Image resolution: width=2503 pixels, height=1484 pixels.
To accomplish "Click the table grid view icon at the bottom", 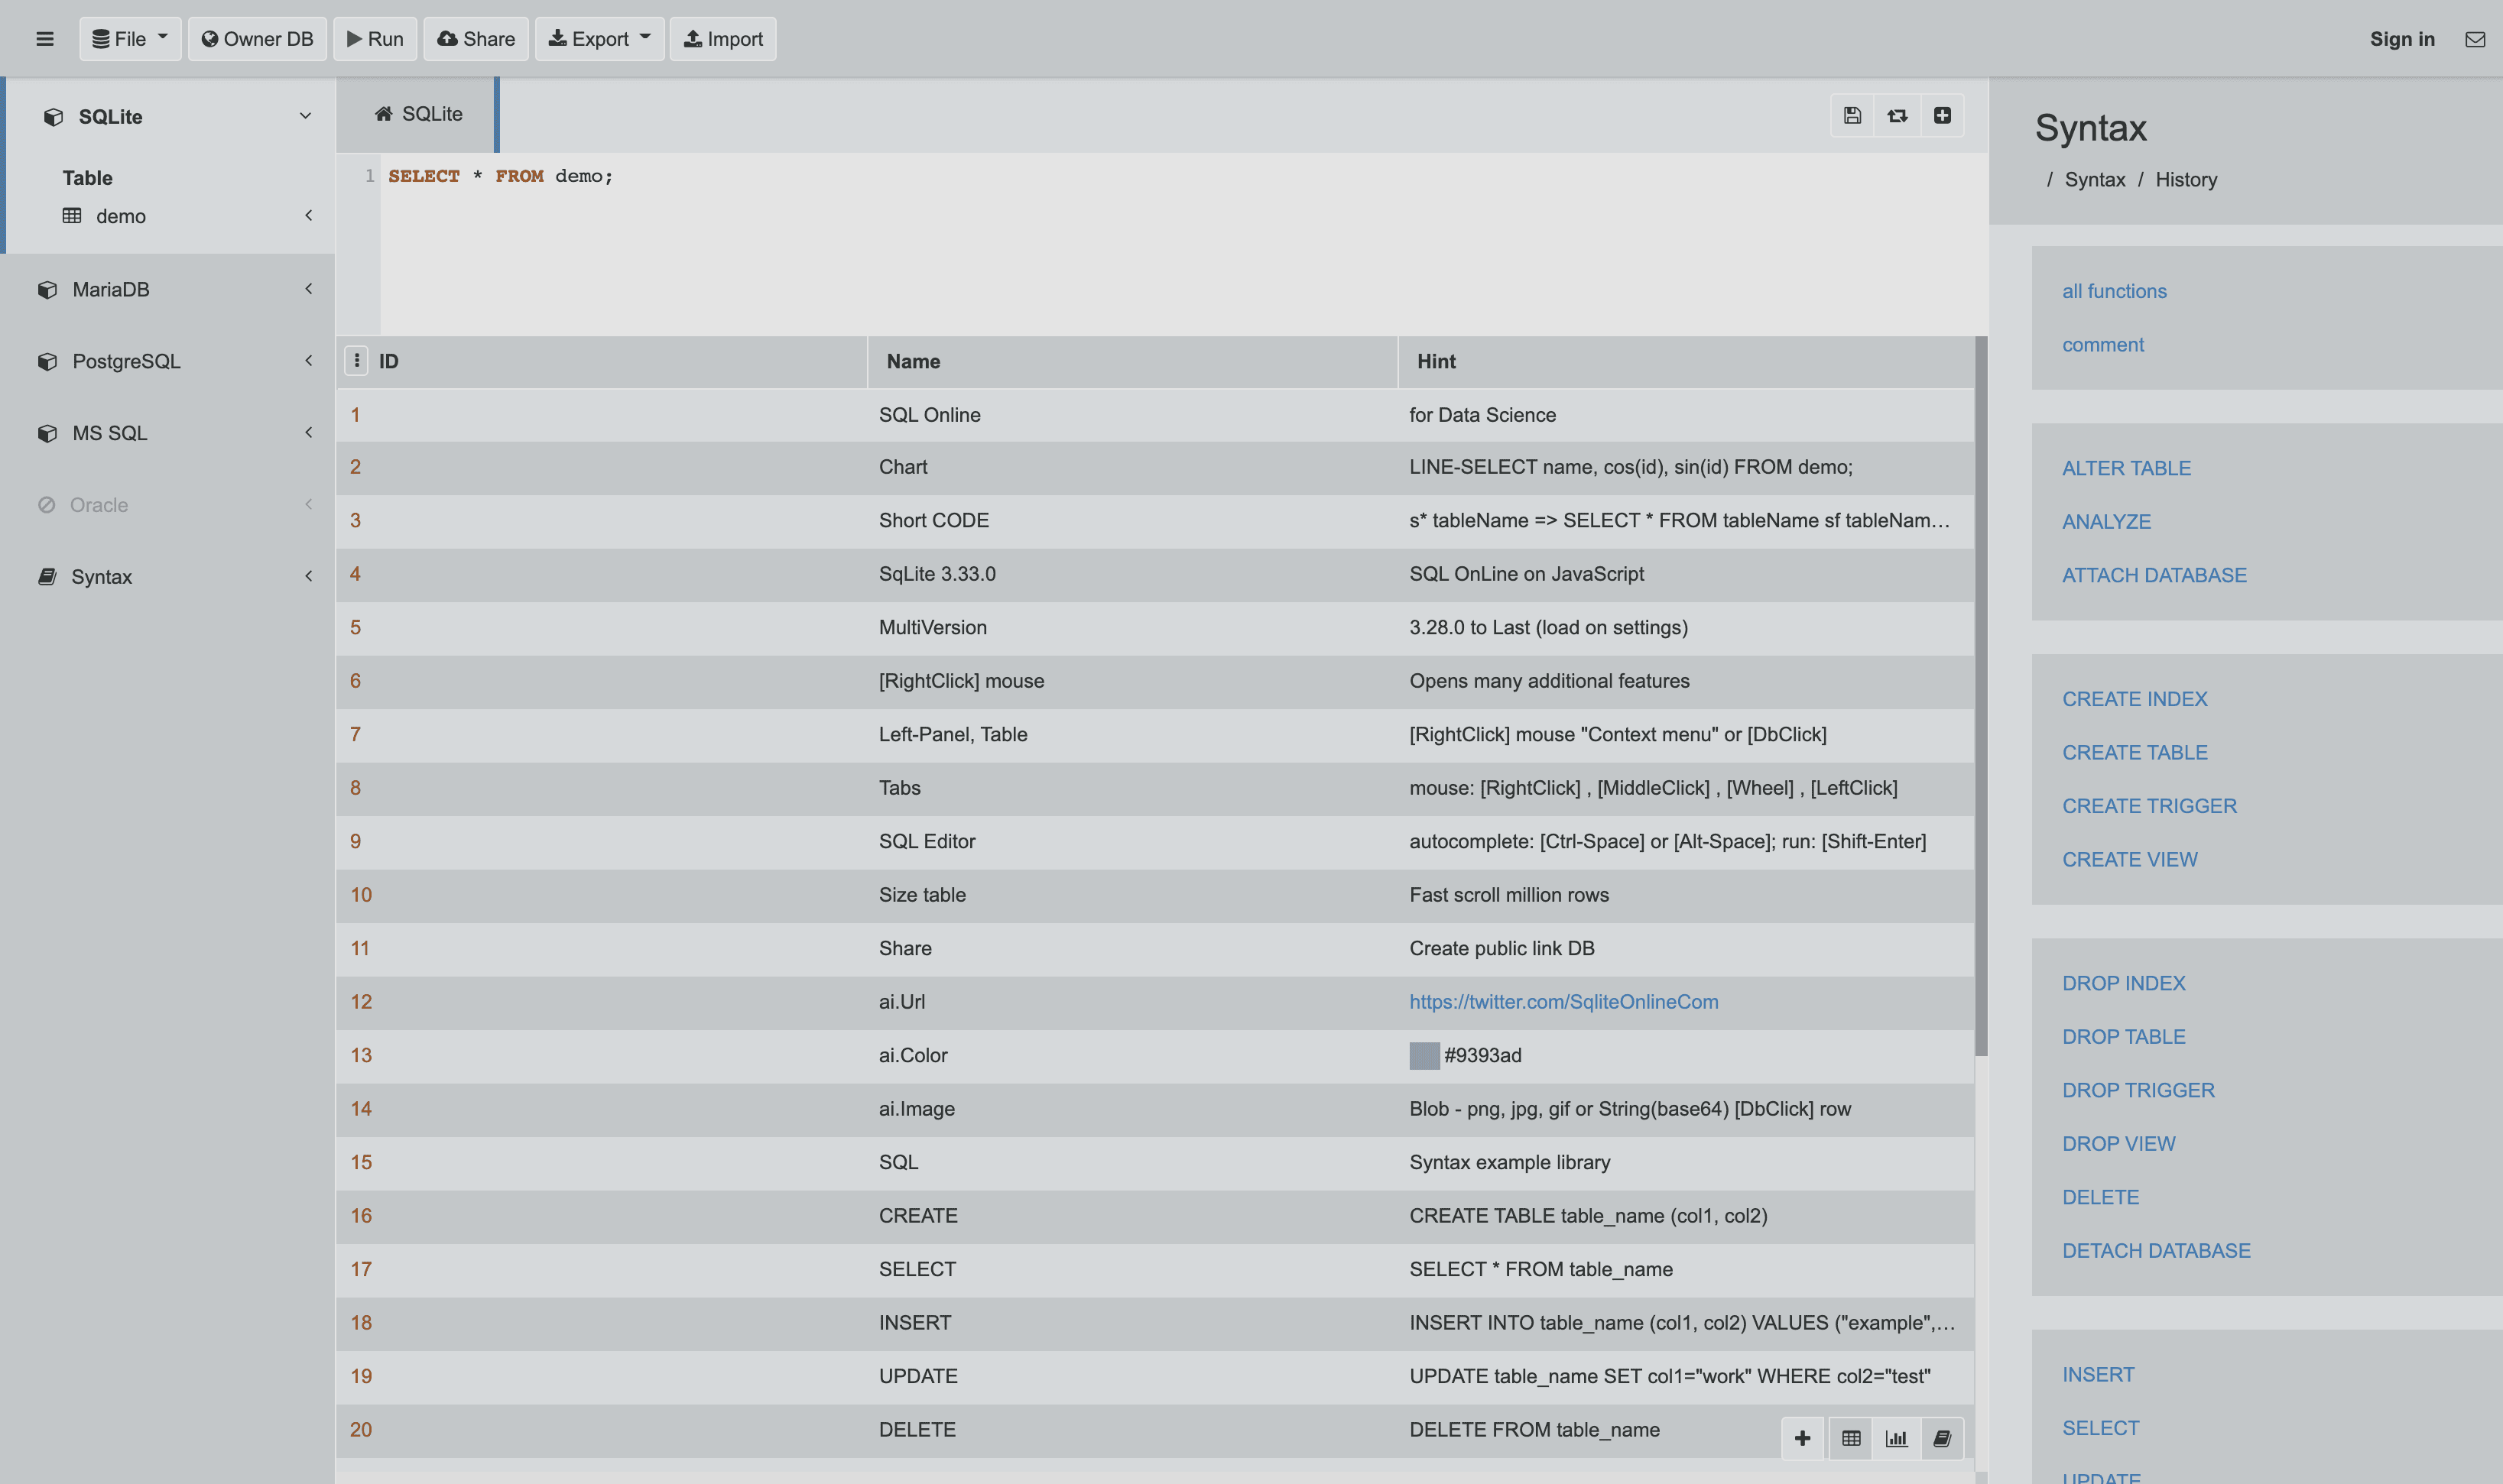I will pos(1851,1438).
